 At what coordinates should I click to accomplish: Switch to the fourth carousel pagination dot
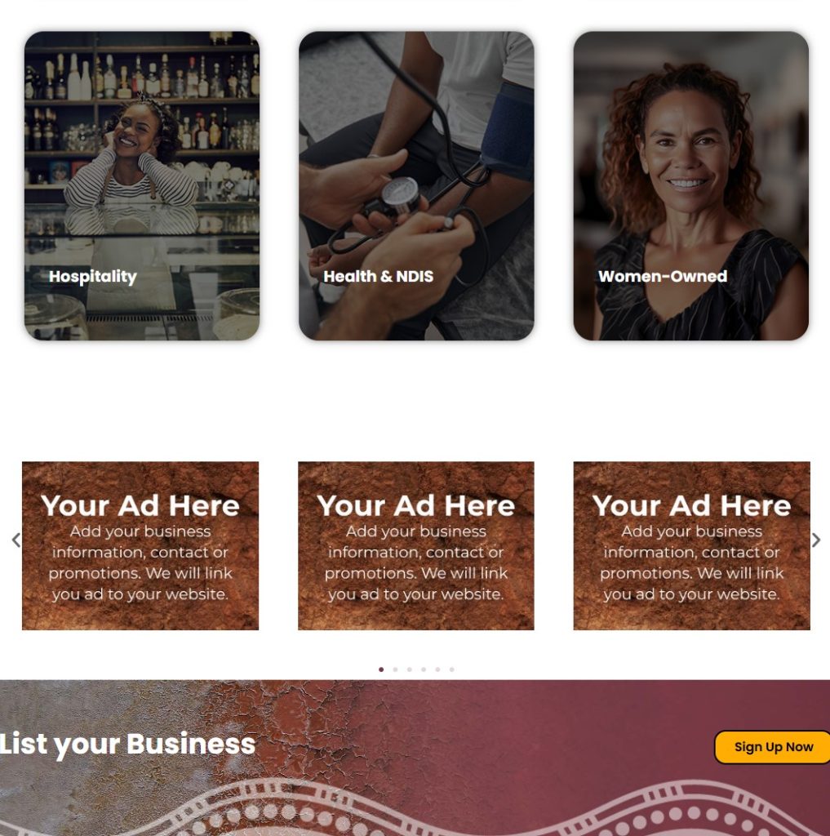pyautogui.click(x=424, y=669)
